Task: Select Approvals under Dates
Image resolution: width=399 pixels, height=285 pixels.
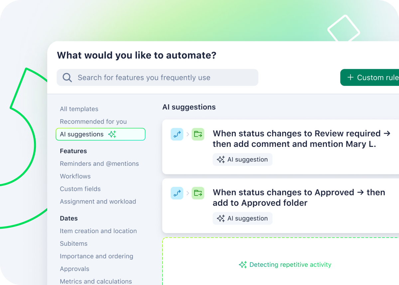Action: [x=74, y=269]
